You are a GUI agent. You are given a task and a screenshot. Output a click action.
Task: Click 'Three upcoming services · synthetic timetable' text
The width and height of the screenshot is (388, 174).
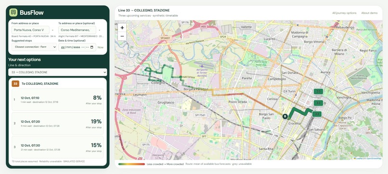coord(148,15)
